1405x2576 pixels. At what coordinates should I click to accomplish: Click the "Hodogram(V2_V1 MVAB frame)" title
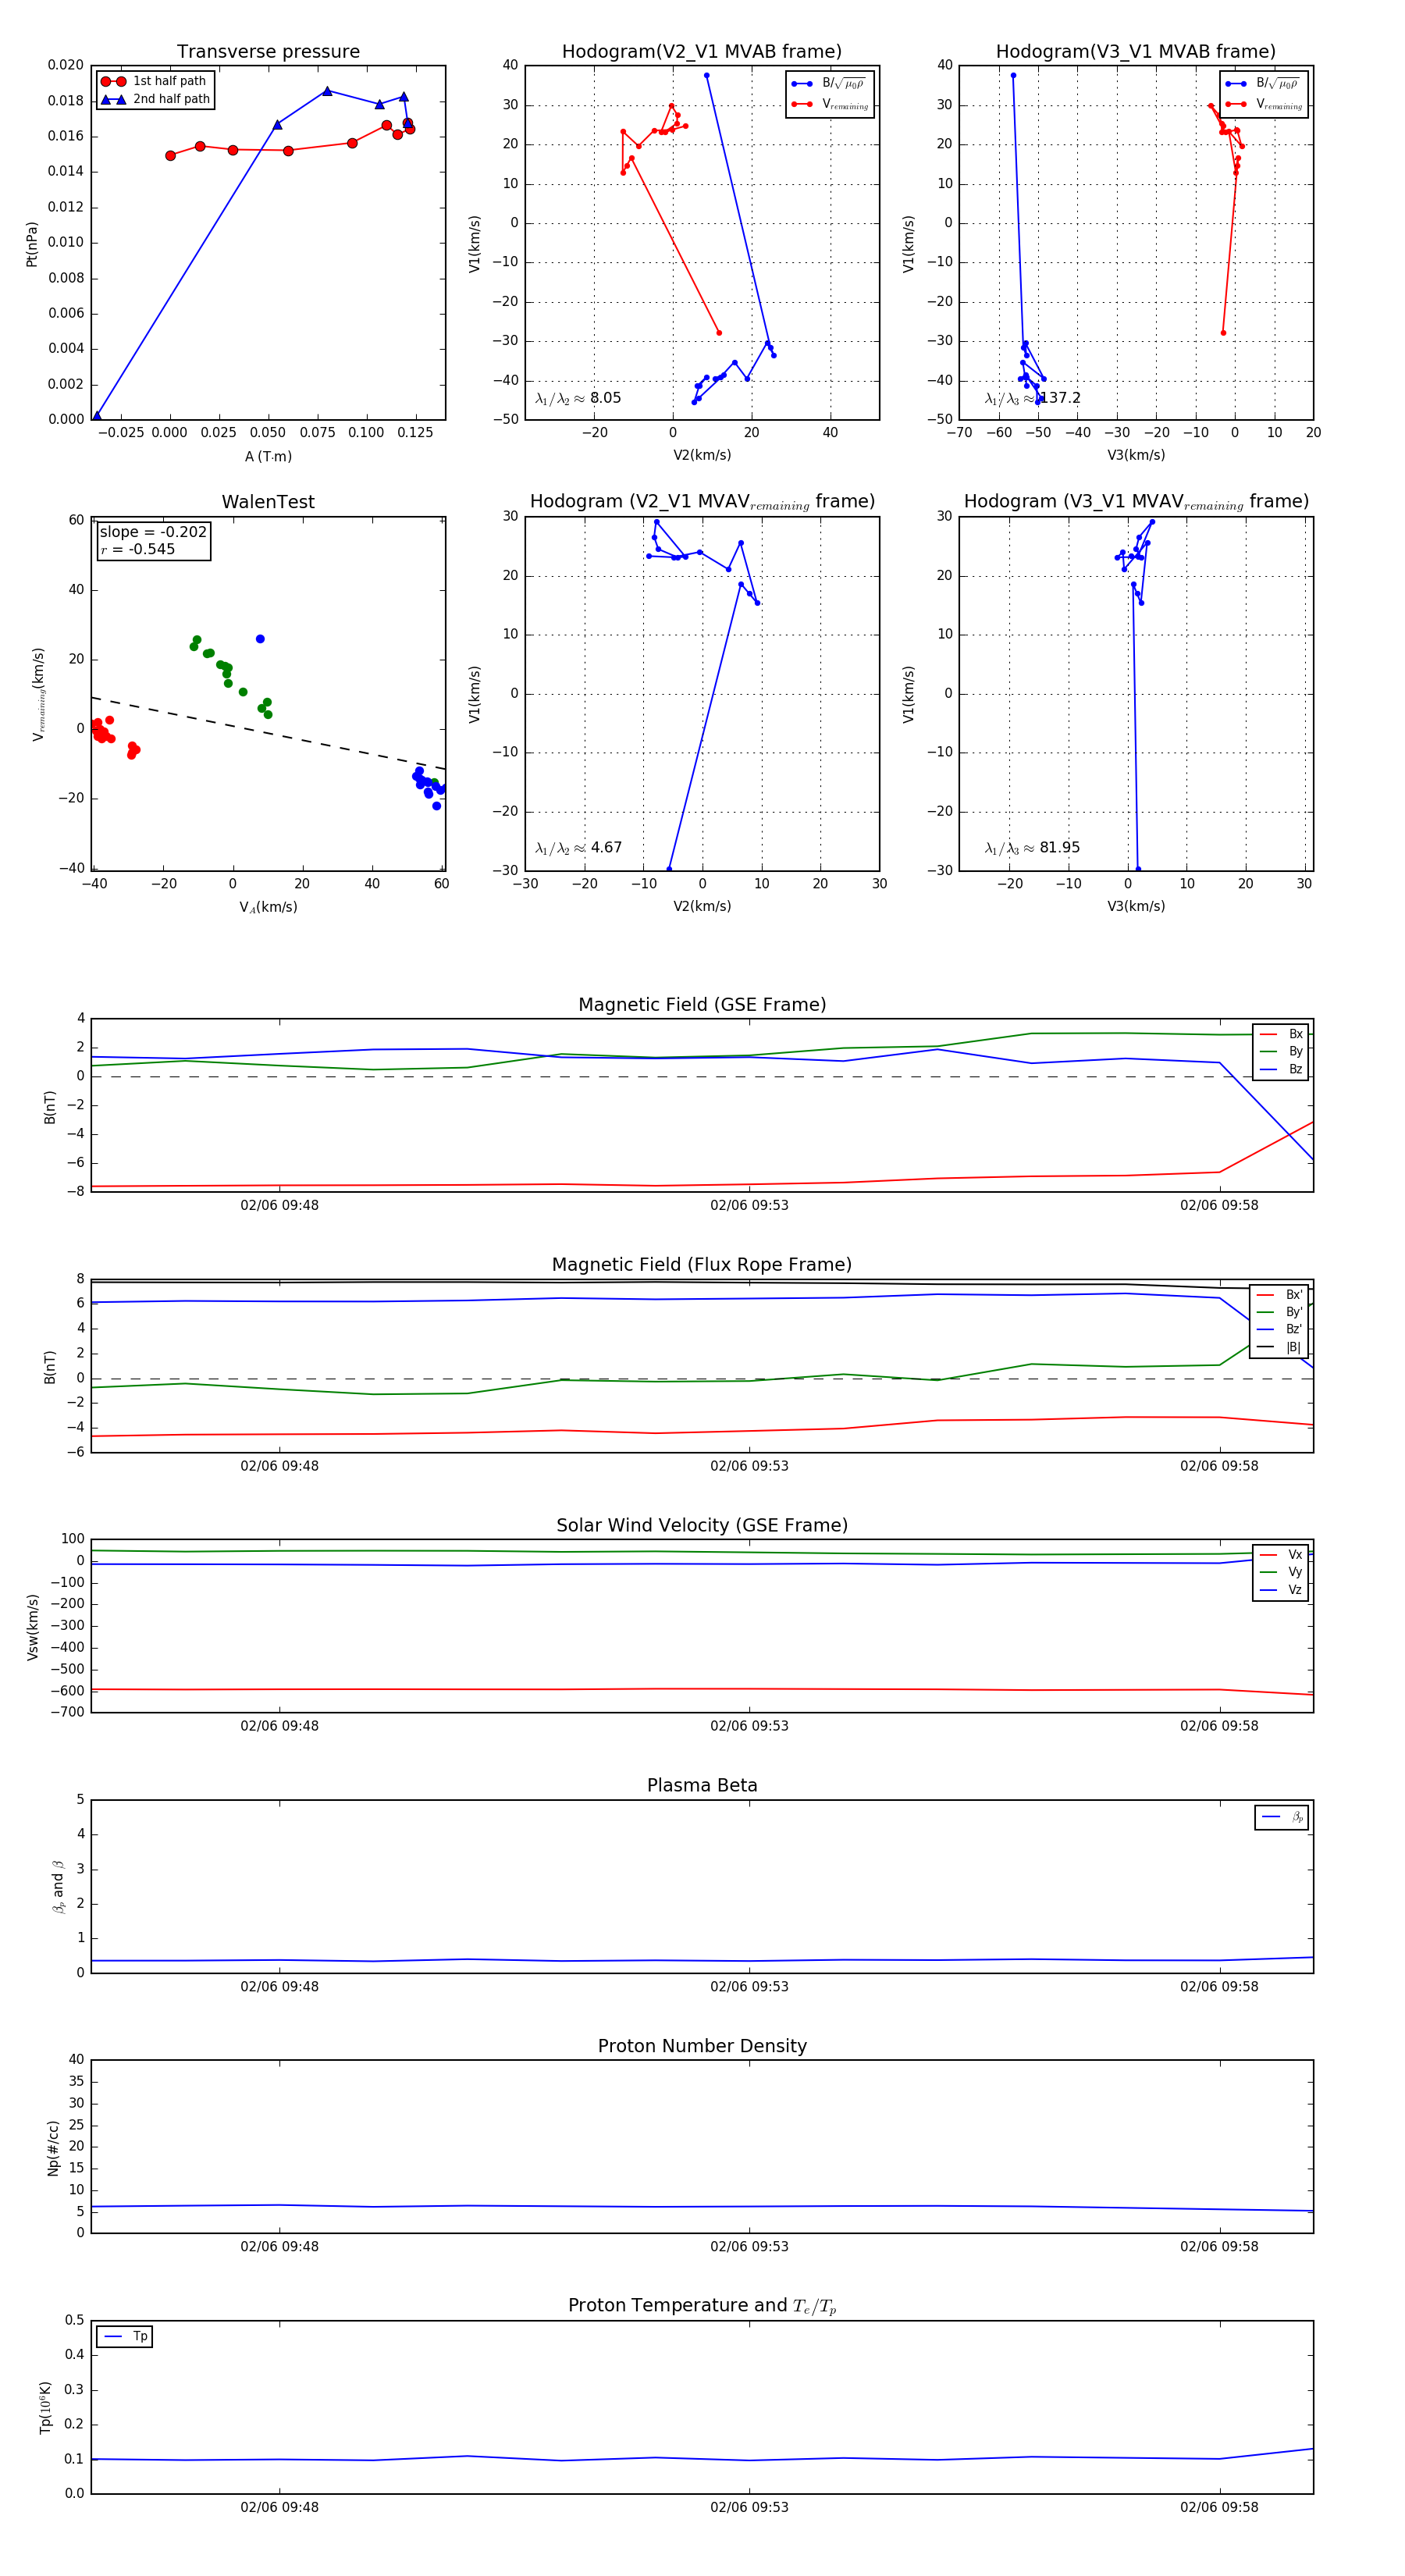coord(702,52)
